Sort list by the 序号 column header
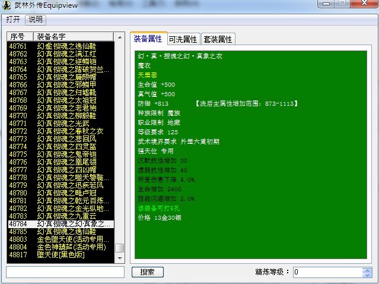The width and height of the screenshot is (379, 284). click(19, 37)
